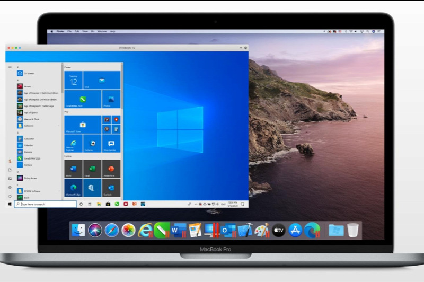Viewport: 424px width, 282px height.
Task: Open the View menu in macOS menu bar
Action: tap(85, 31)
